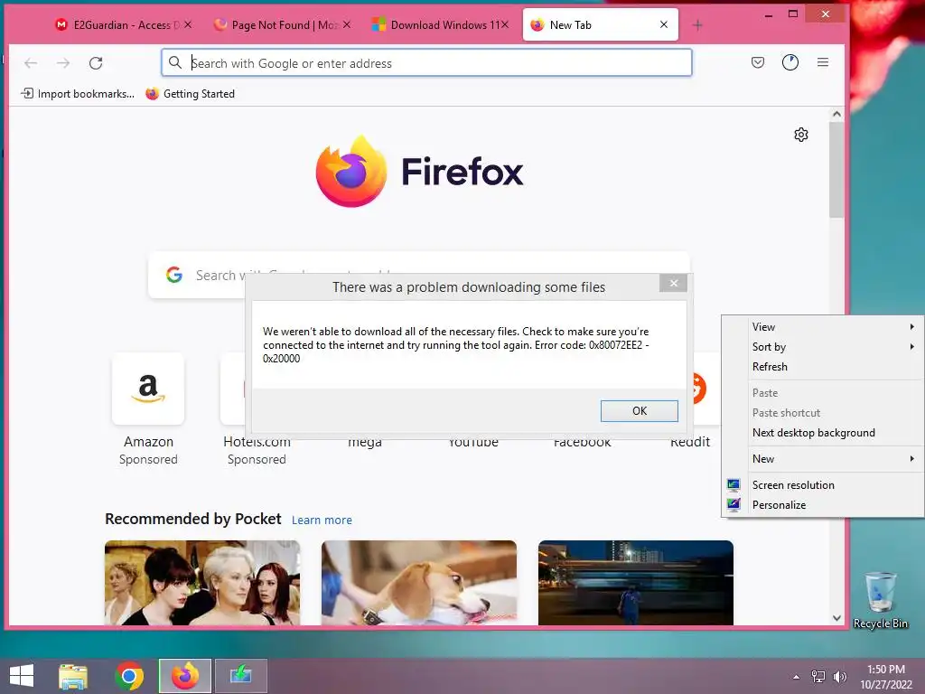Click the scroll down arrow on page scrollbar
925x694 pixels.
836,618
